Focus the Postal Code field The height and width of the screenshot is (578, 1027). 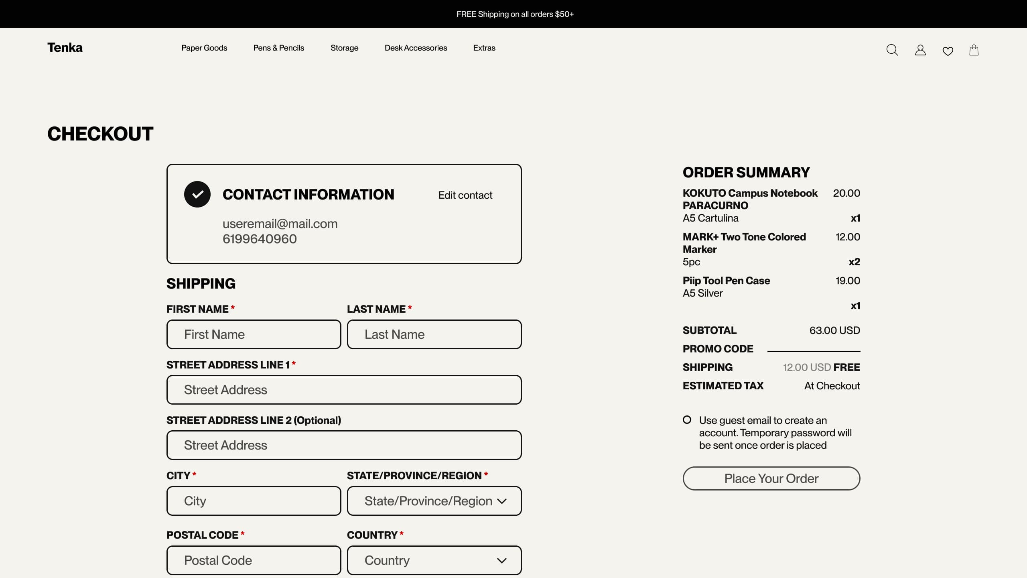(x=254, y=560)
